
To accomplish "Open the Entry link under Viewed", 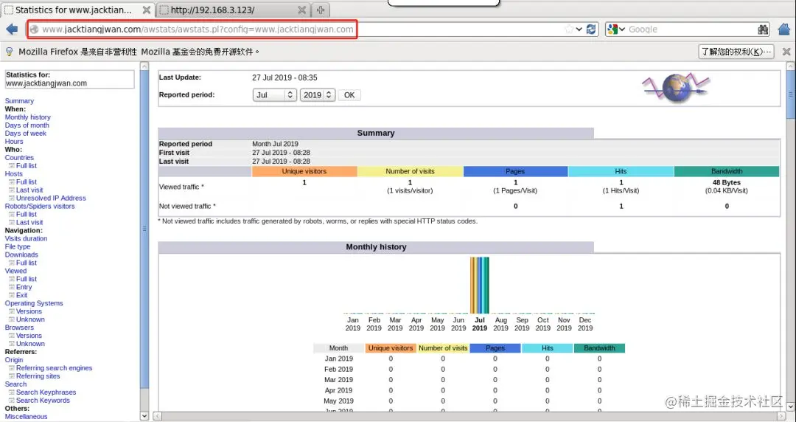I will (24, 287).
